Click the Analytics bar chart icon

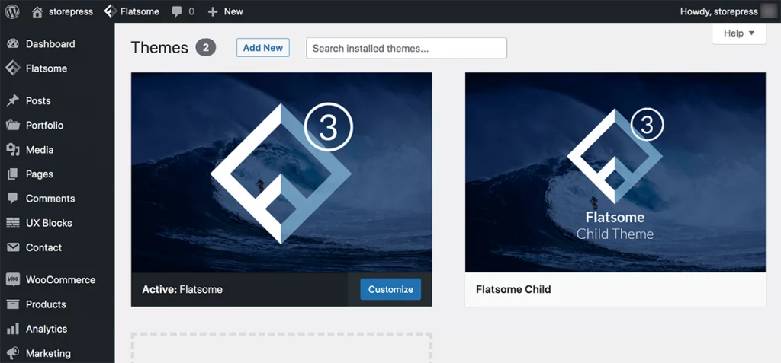pos(12,329)
